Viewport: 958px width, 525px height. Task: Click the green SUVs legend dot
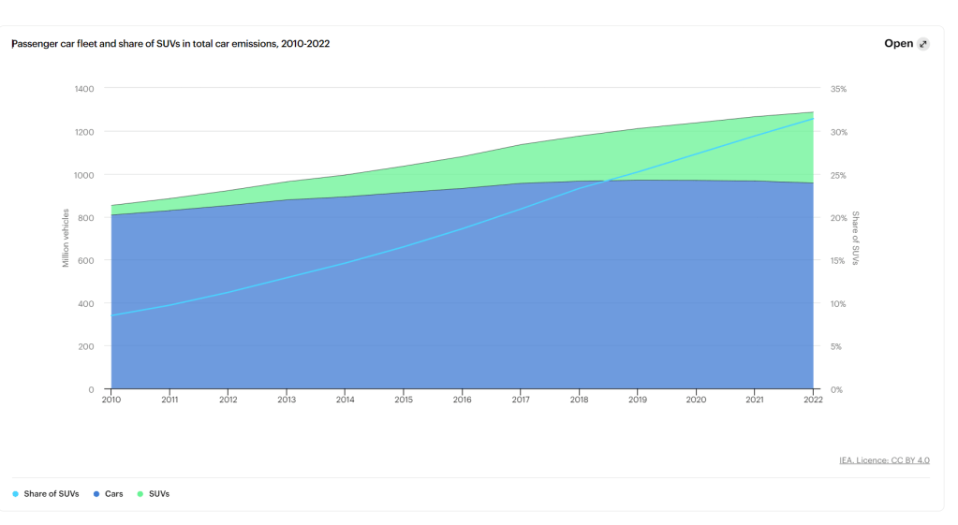click(140, 493)
